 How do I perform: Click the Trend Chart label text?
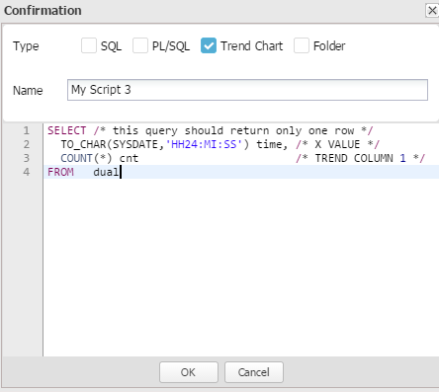click(252, 46)
